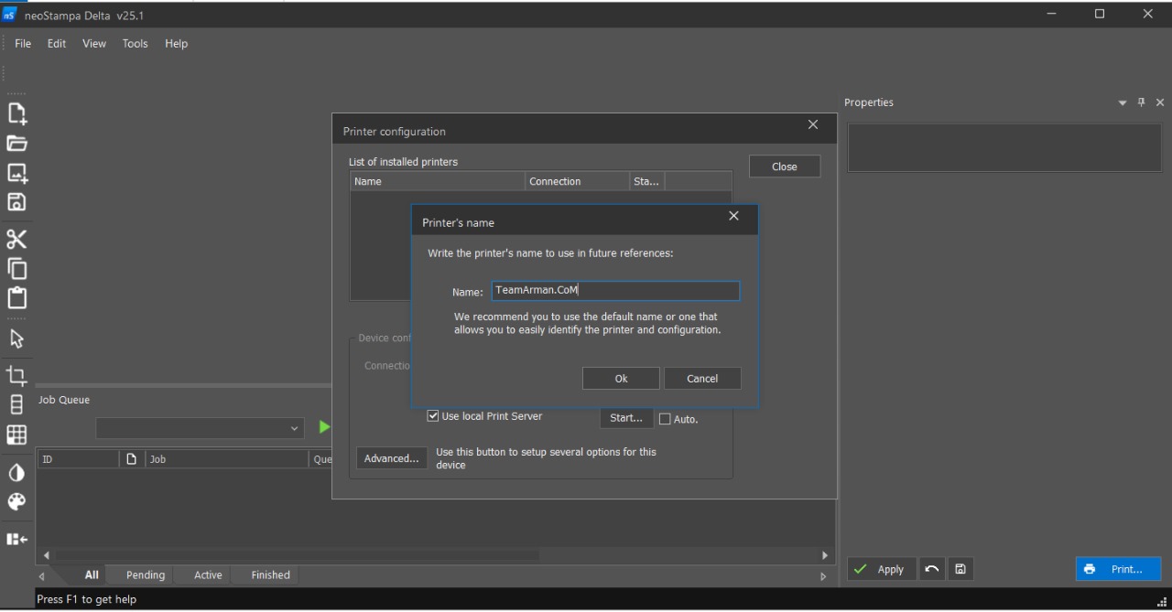
Task: Enable the Auto. checkbox
Action: click(665, 419)
